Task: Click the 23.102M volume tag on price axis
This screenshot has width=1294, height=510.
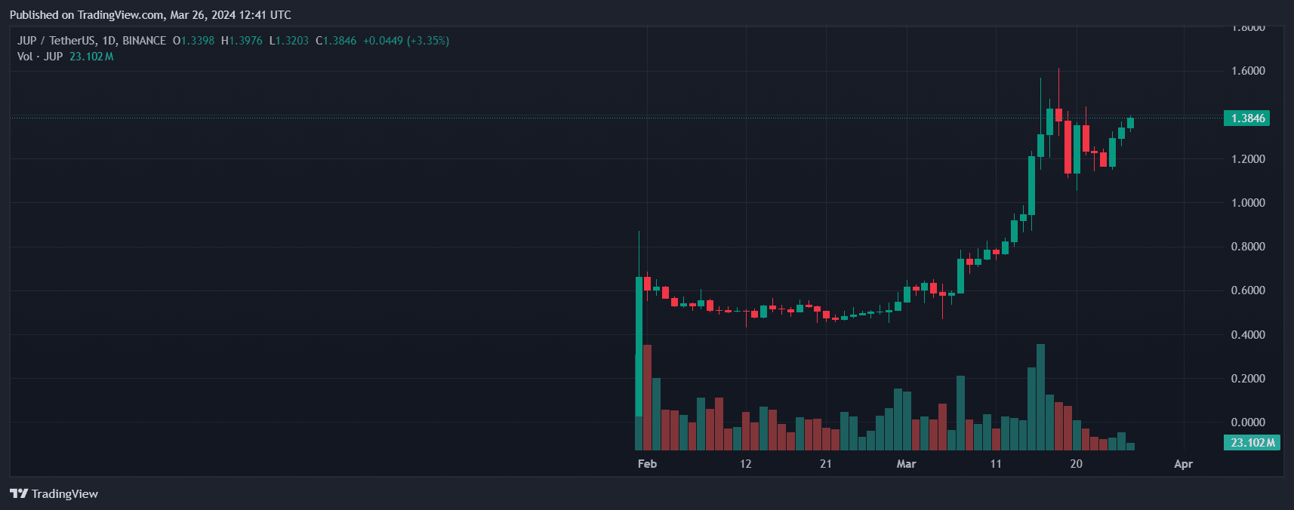Action: [x=1252, y=443]
